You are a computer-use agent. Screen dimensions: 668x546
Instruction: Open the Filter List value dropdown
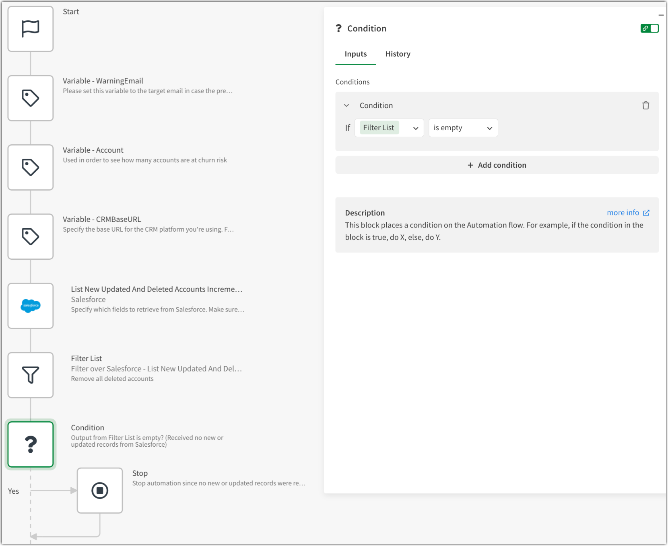click(415, 128)
